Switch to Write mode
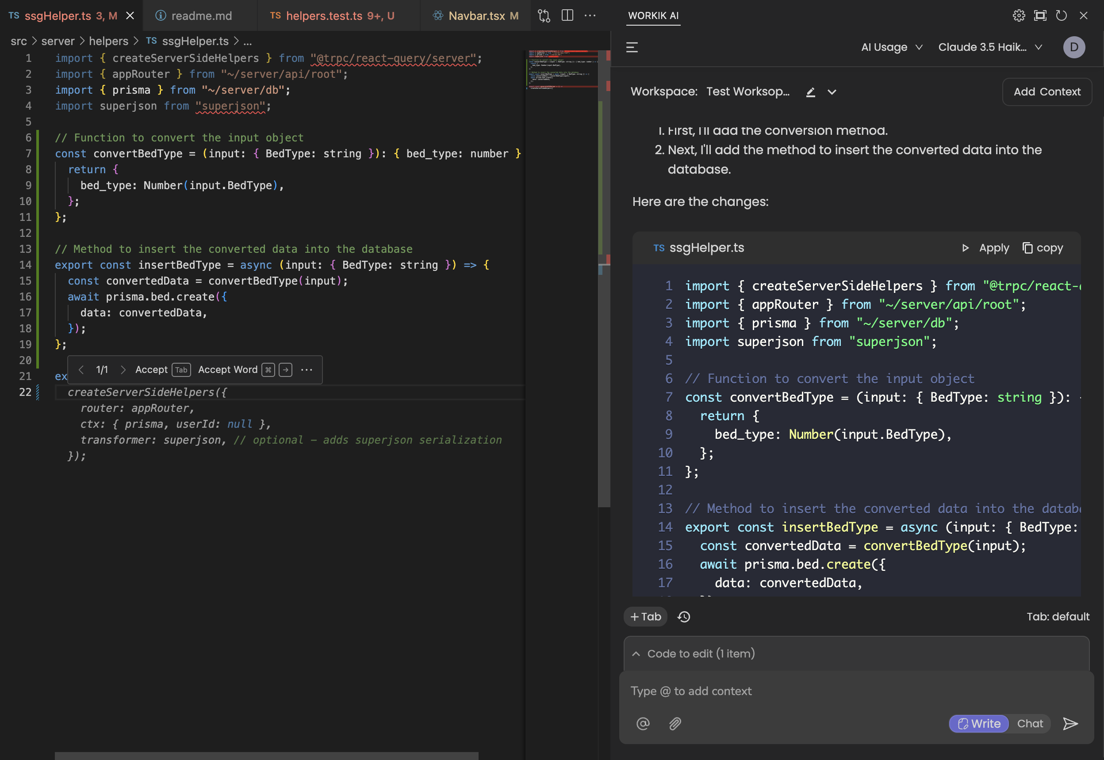This screenshot has width=1104, height=760. click(979, 724)
